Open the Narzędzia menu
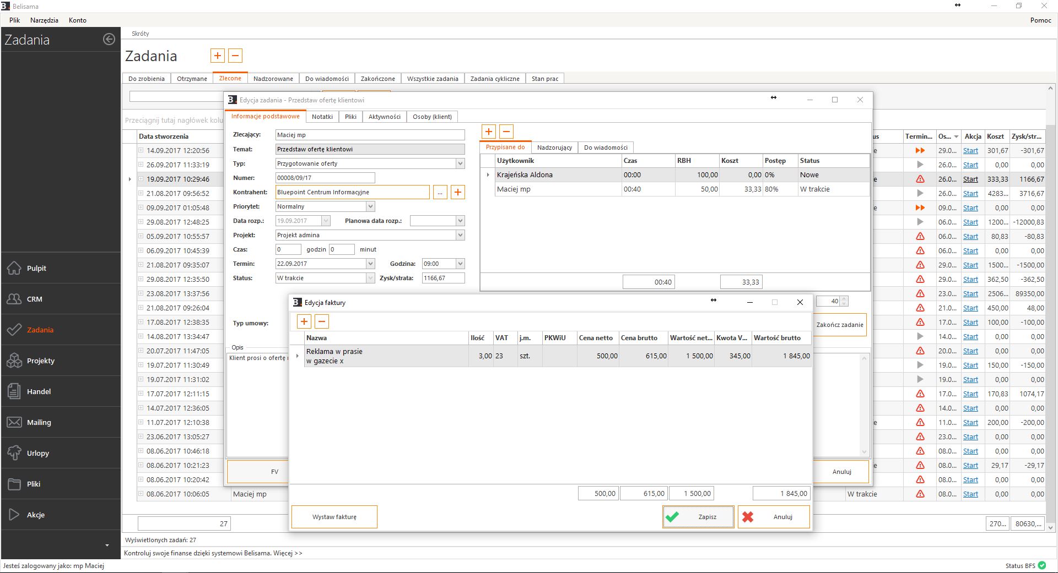This screenshot has height=573, width=1058. [44, 20]
